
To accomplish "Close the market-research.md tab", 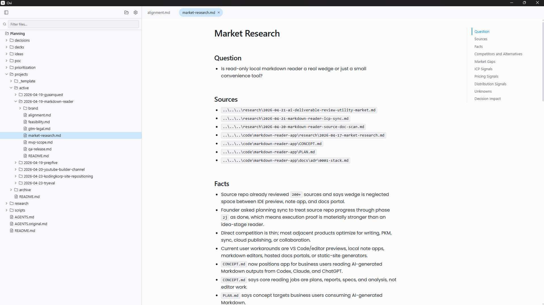I will point(219,12).
